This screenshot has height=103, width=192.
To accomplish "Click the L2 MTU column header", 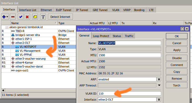I will [114, 23].
